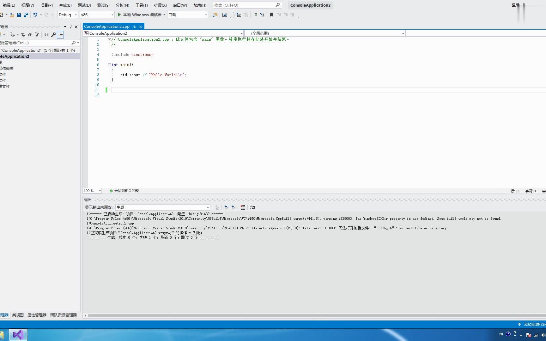546x341 pixels.
Task: Open the Debug configuration dropdown
Action: coord(68,15)
